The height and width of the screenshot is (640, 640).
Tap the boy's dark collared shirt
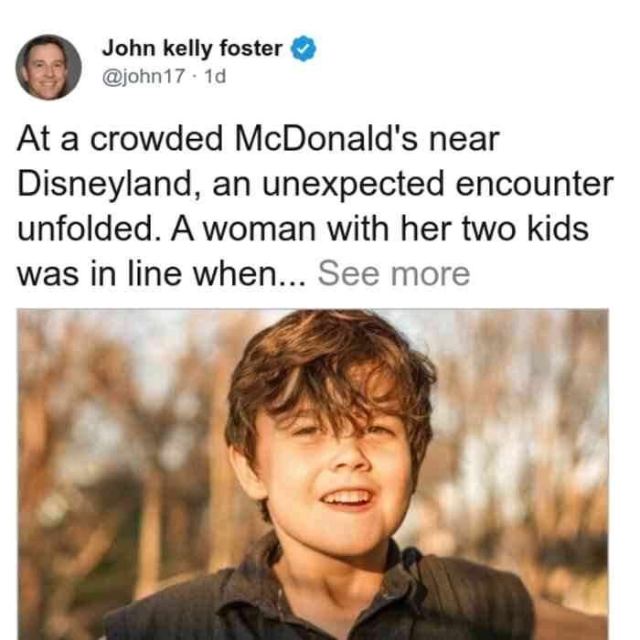pyautogui.click(x=318, y=600)
